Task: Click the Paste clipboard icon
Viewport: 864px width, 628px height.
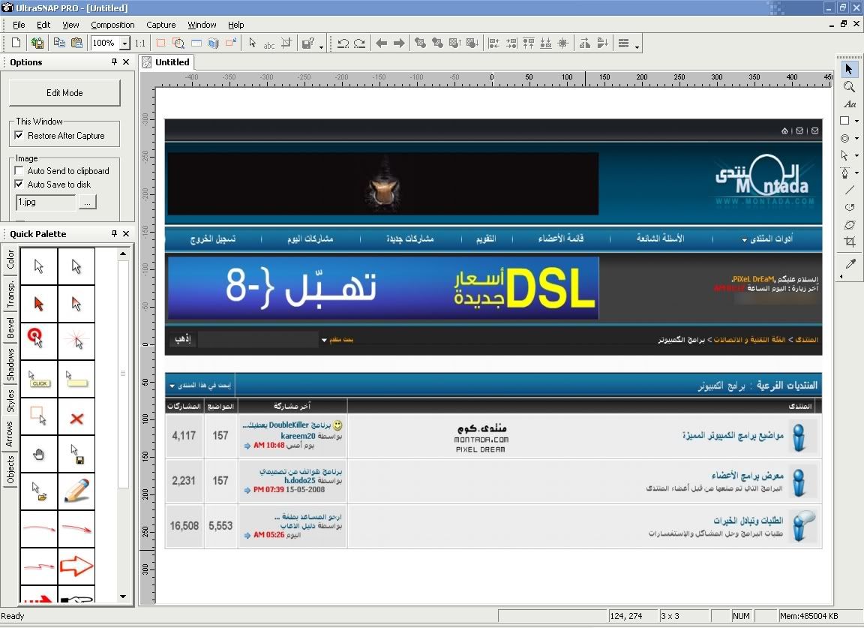Action: point(77,43)
